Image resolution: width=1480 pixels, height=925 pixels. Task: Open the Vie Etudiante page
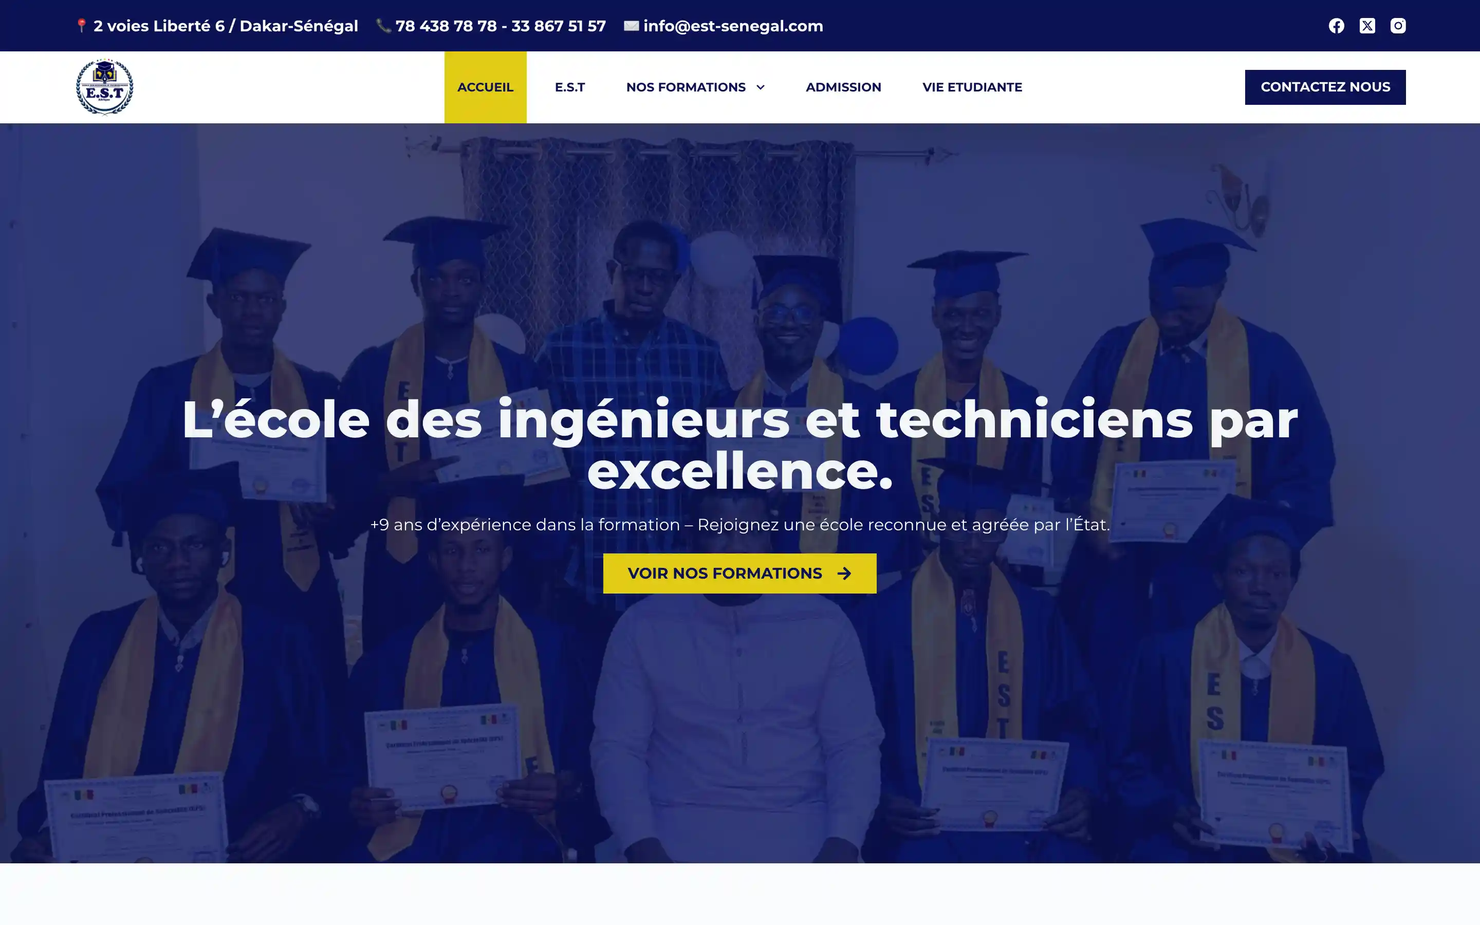click(x=972, y=87)
